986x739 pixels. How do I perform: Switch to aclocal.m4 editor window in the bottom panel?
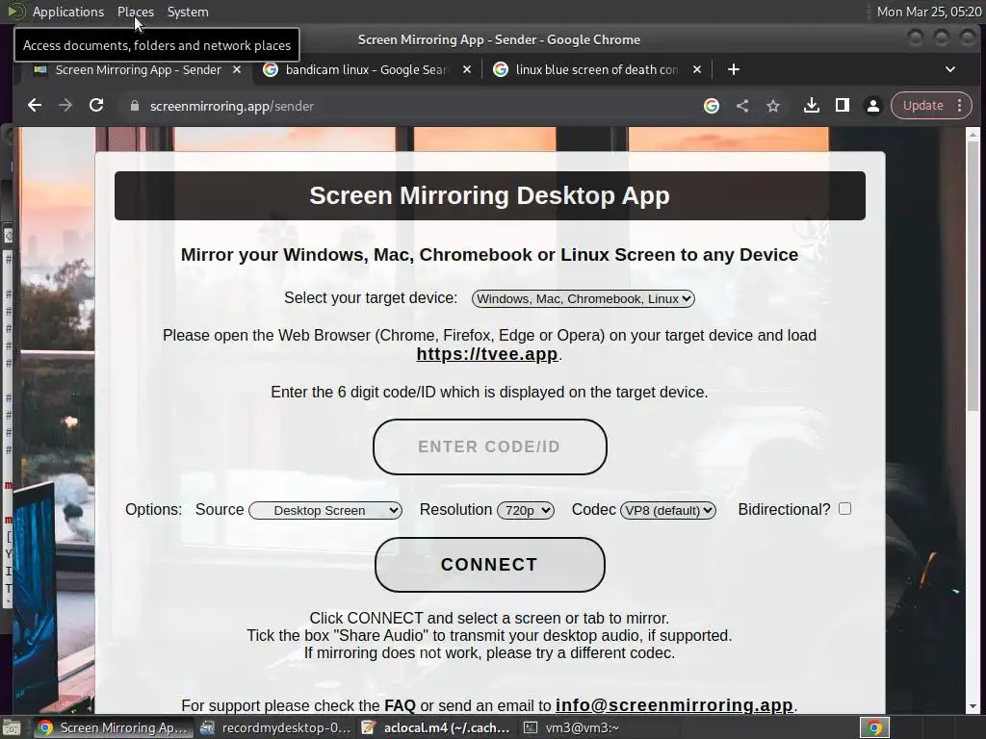(x=436, y=727)
